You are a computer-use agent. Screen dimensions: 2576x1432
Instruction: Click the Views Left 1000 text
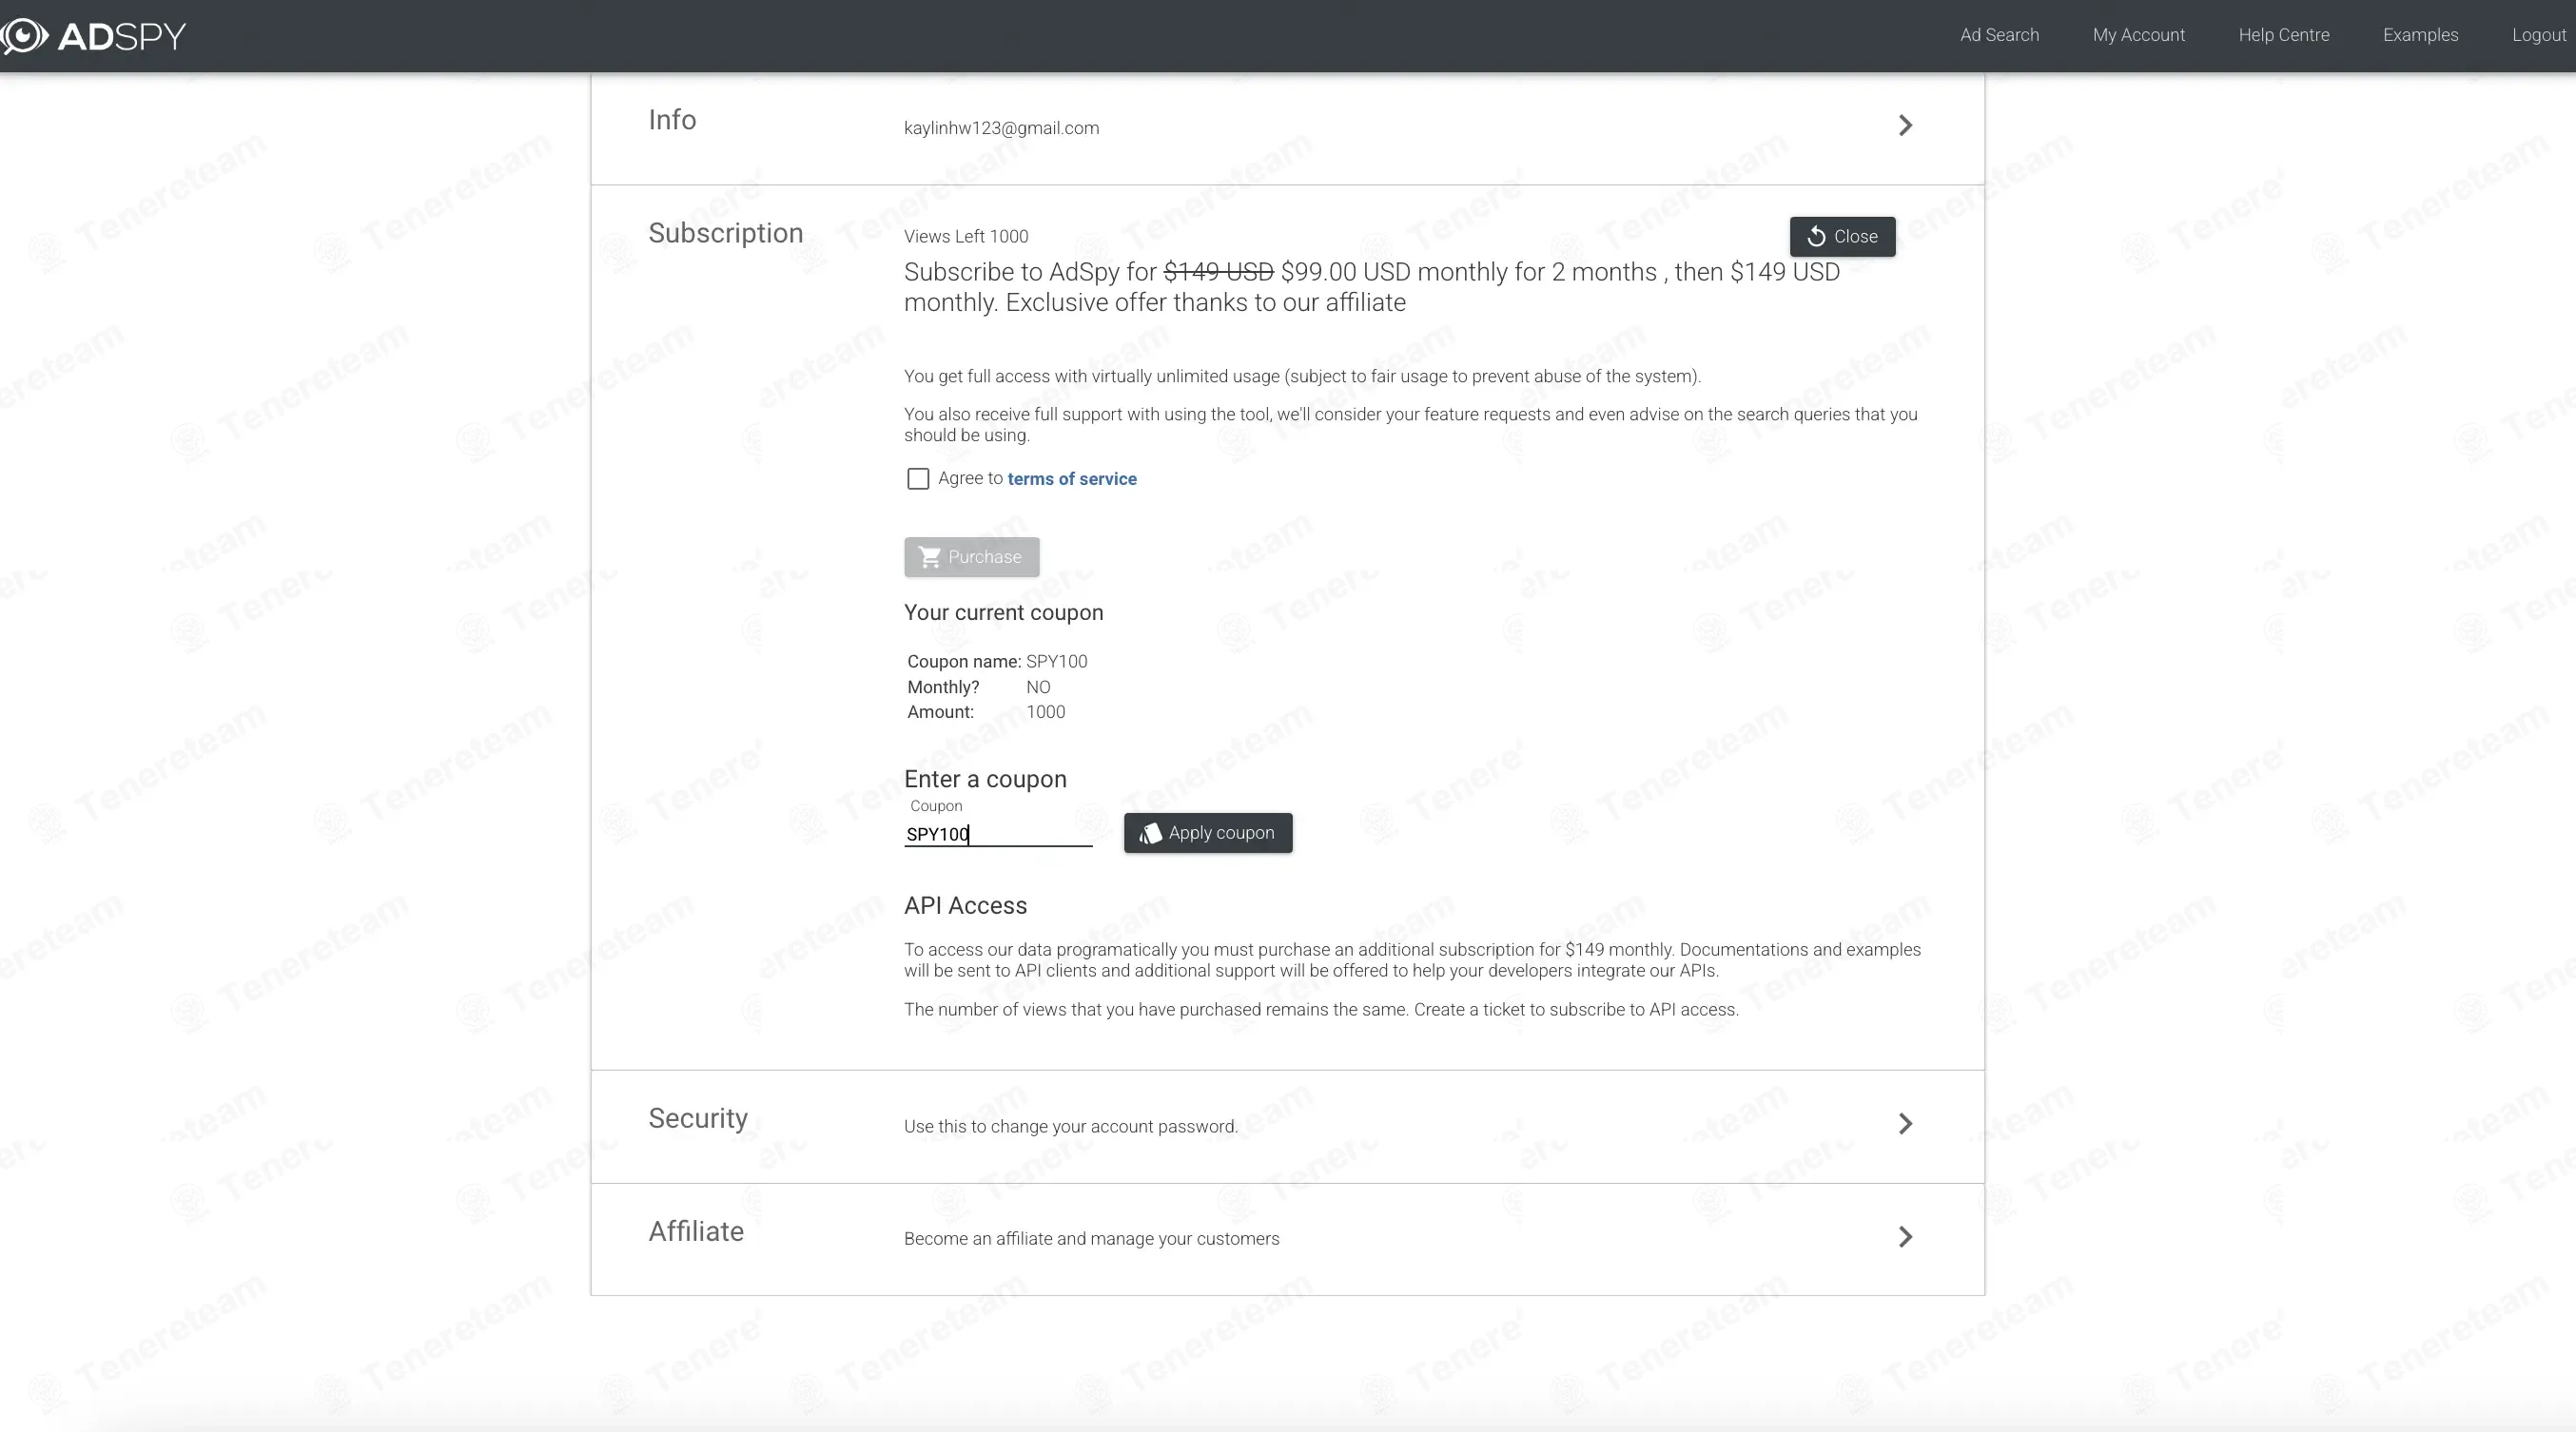(x=965, y=237)
